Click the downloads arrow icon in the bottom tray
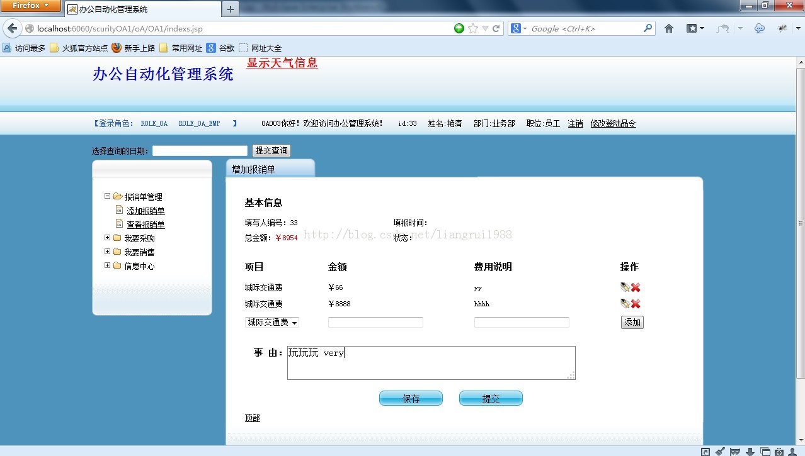Screen dimensions: 805x456 coord(750,451)
